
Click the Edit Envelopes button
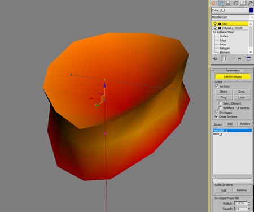pos(233,77)
